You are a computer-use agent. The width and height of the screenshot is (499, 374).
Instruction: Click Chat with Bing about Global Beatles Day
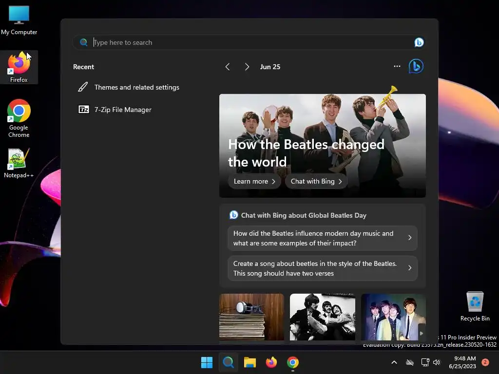[304, 215]
